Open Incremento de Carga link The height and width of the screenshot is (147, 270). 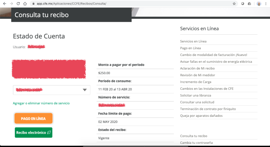pyautogui.click(x=196, y=82)
